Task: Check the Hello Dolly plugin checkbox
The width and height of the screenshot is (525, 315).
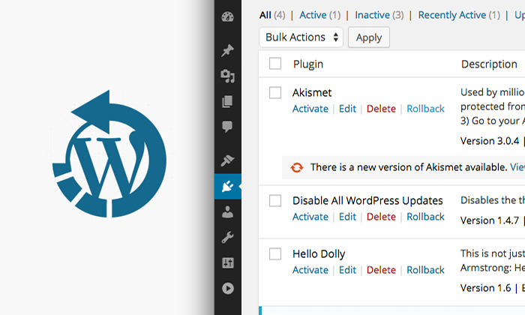Action: pos(275,254)
